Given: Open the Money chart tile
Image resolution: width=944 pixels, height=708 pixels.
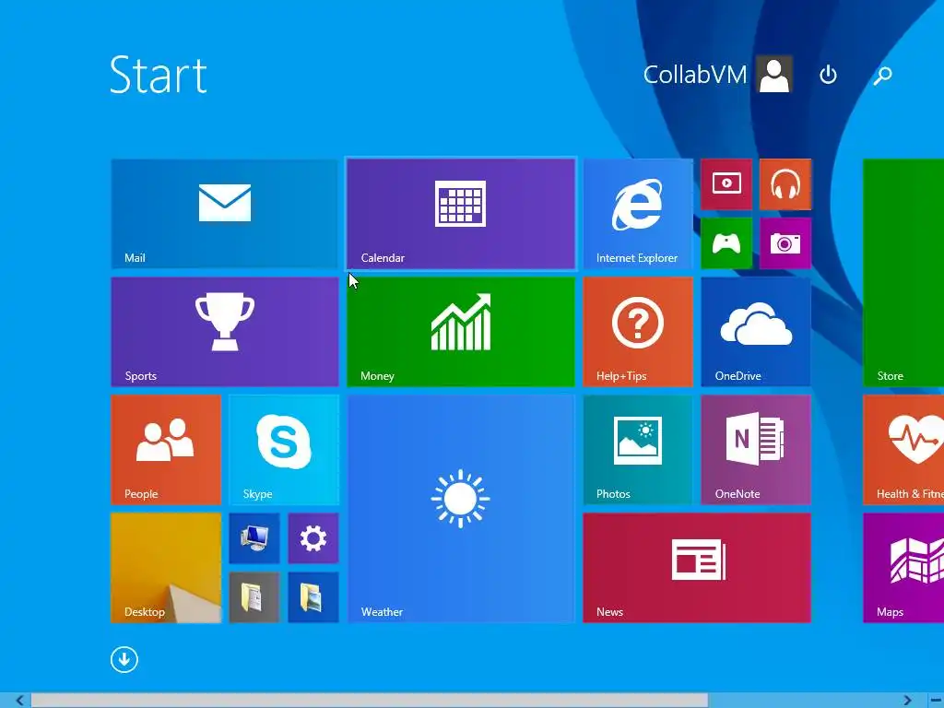Looking at the screenshot, I should [x=461, y=331].
